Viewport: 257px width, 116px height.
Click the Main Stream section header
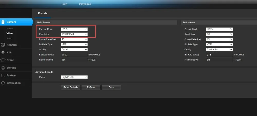[106, 22]
